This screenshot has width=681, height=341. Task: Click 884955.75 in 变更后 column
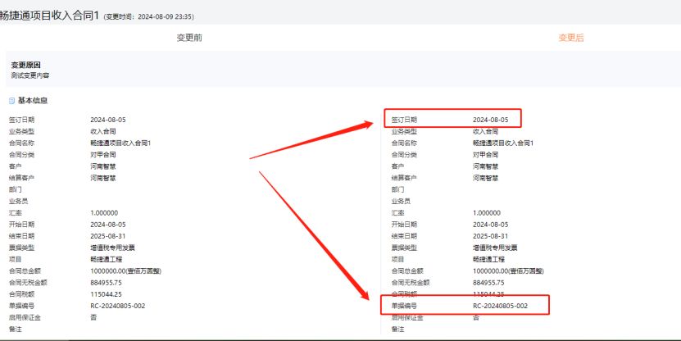[488, 283]
